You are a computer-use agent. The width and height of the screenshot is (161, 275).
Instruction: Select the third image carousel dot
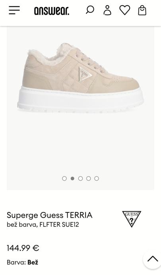click(x=80, y=179)
